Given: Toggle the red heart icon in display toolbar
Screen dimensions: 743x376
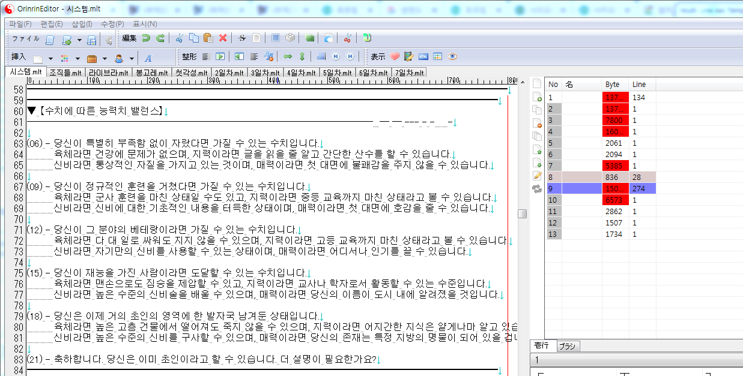Looking at the screenshot, I should tap(395, 57).
